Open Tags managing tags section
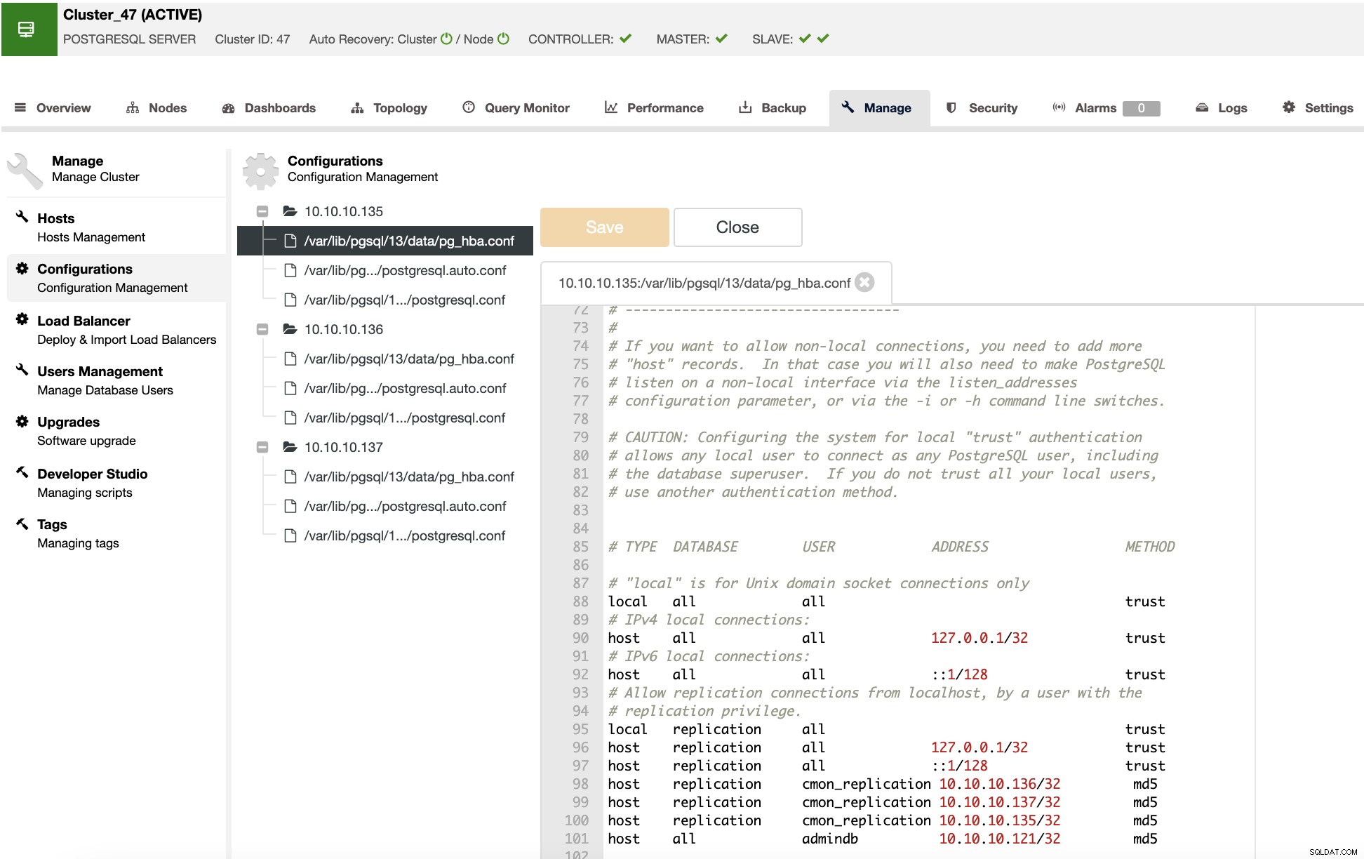Image resolution: width=1364 pixels, height=859 pixels. 116,533
